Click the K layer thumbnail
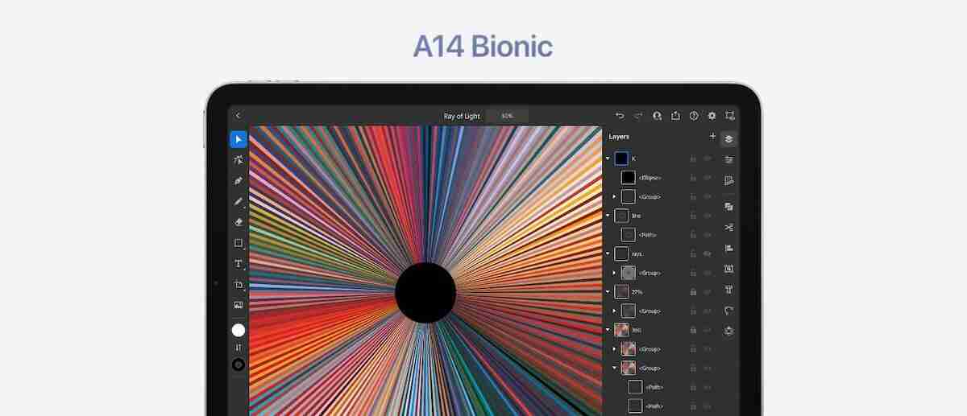 pyautogui.click(x=621, y=159)
